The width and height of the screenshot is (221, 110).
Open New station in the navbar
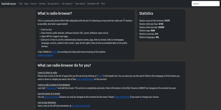click(x=80, y=4)
